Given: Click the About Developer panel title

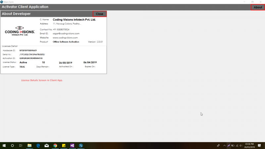Looking at the screenshot, I should click(16, 14).
